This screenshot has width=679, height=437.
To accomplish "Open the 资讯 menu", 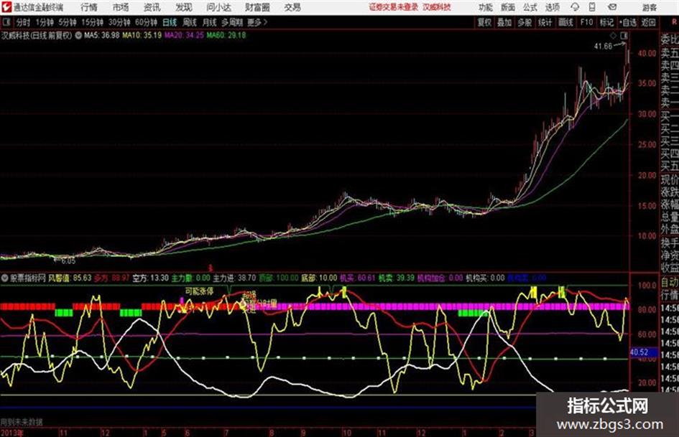I will tap(152, 7).
